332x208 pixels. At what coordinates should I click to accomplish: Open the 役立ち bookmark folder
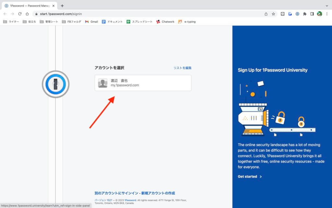click(29, 22)
